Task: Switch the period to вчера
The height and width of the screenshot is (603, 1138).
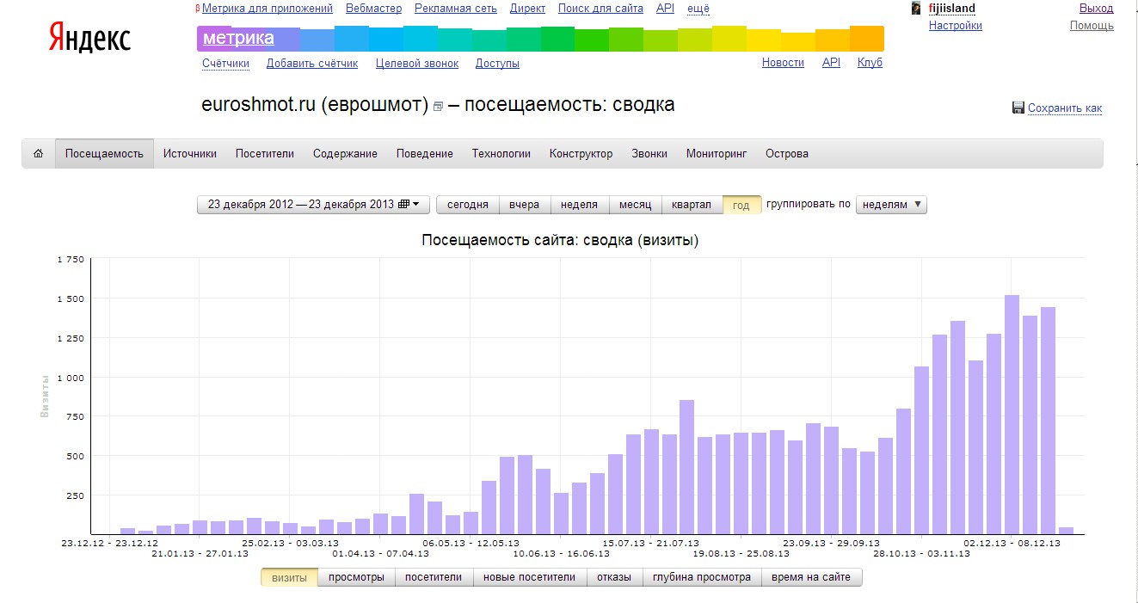Action: click(x=524, y=205)
